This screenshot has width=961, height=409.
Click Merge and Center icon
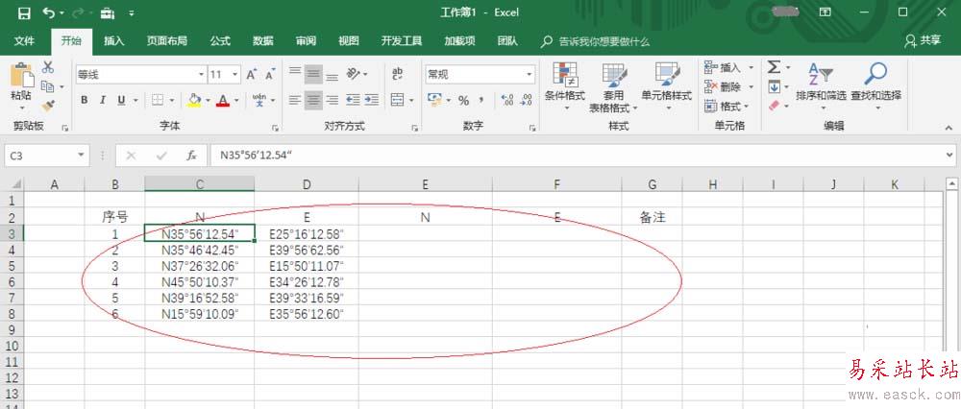[x=397, y=100]
